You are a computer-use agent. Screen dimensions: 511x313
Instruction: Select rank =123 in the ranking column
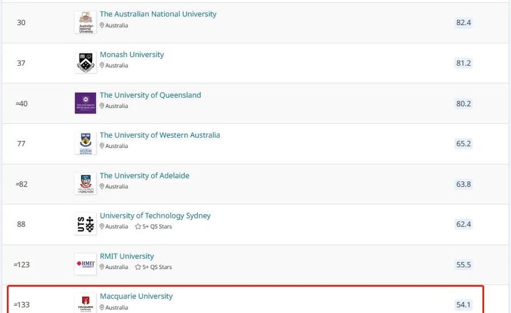[21, 264]
